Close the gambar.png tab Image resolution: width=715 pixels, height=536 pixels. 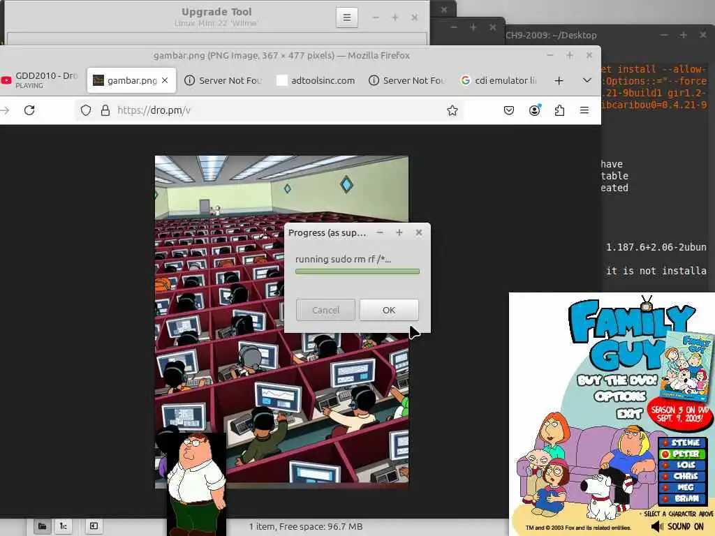coord(165,80)
